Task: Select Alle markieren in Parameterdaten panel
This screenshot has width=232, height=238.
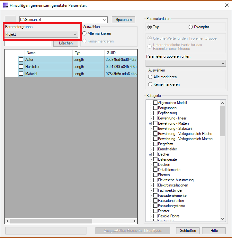Action: click(x=150, y=77)
